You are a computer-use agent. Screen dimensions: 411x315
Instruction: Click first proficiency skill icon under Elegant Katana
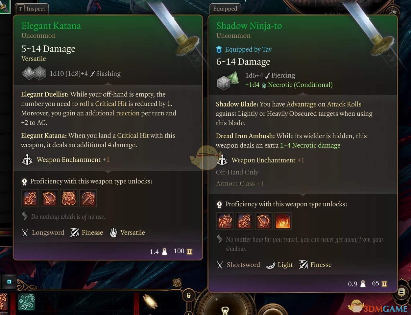(30, 198)
